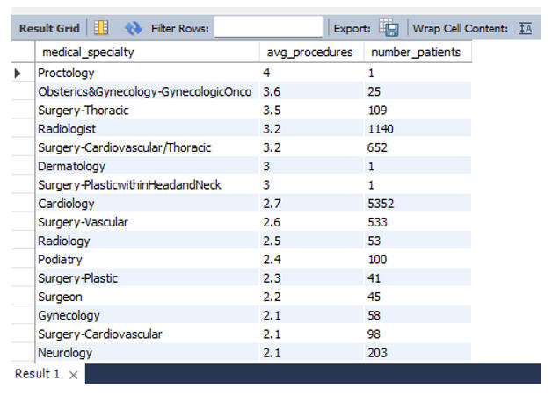
Task: Click the Radiologist row's 1140 patients cell
Action: pyautogui.click(x=416, y=129)
